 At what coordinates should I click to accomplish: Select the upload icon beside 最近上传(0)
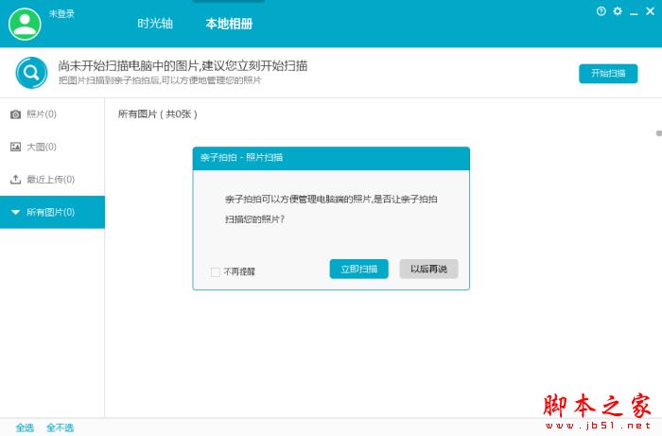[16, 180]
